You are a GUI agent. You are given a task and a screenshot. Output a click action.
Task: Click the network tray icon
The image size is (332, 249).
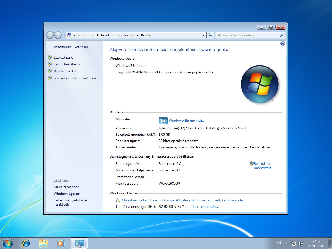(294, 243)
